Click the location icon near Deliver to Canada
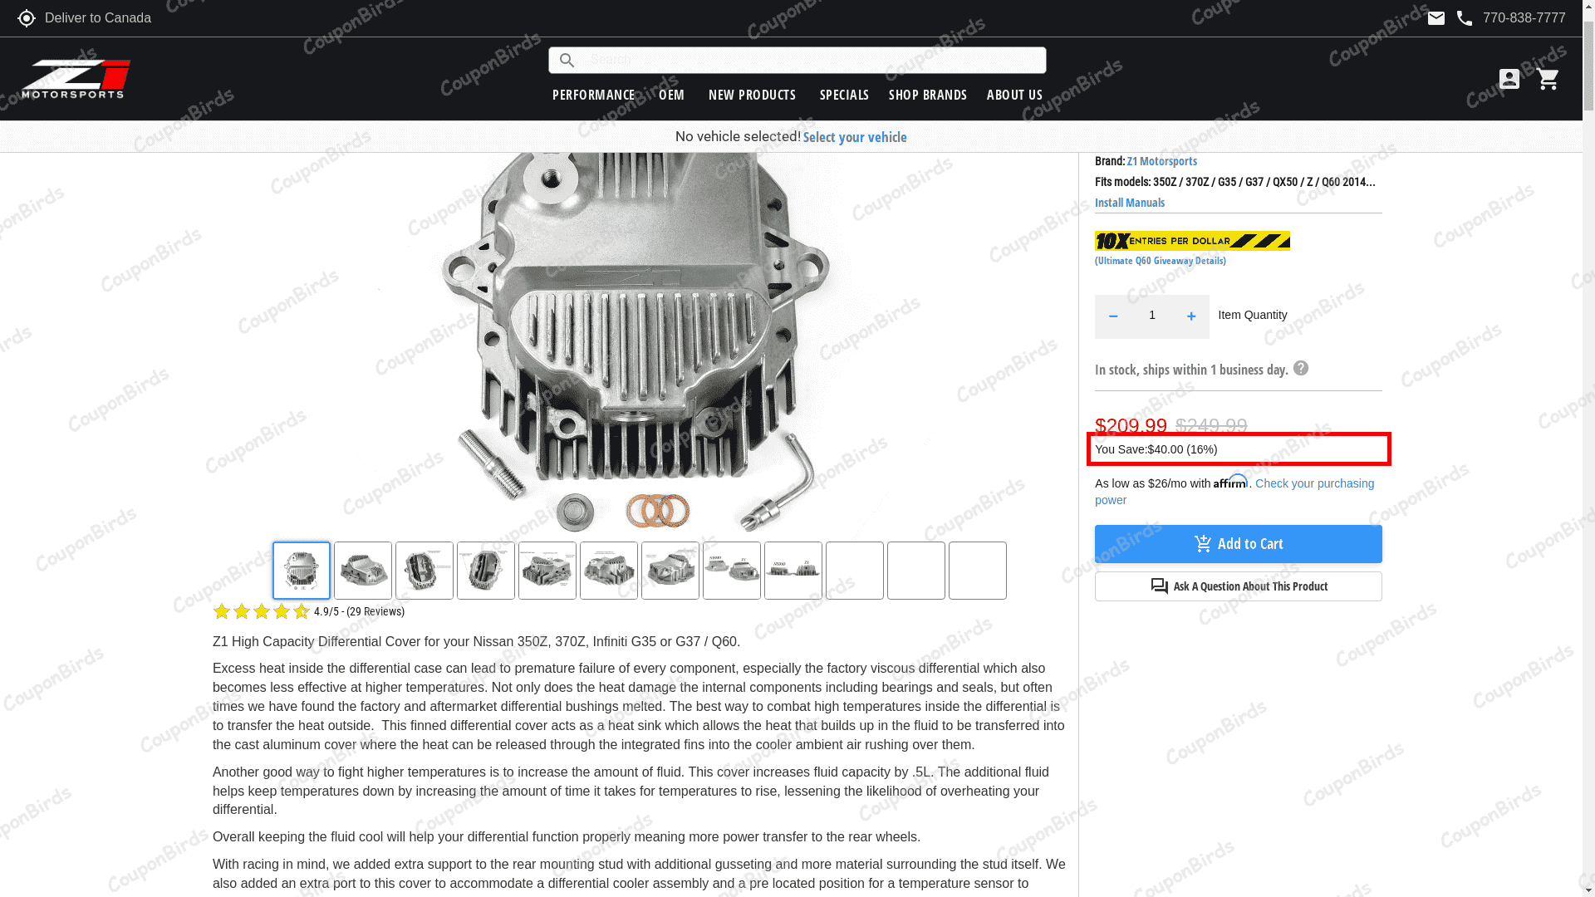Screen dimensions: 1595x897 (x=27, y=17)
